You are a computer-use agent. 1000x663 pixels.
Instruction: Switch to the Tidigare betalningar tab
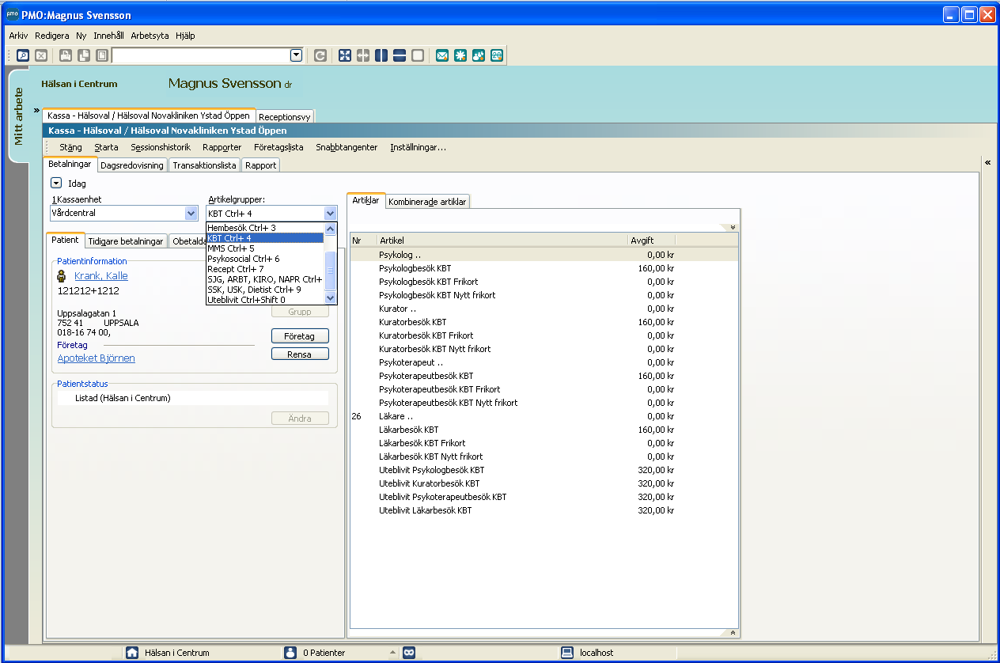pos(126,241)
